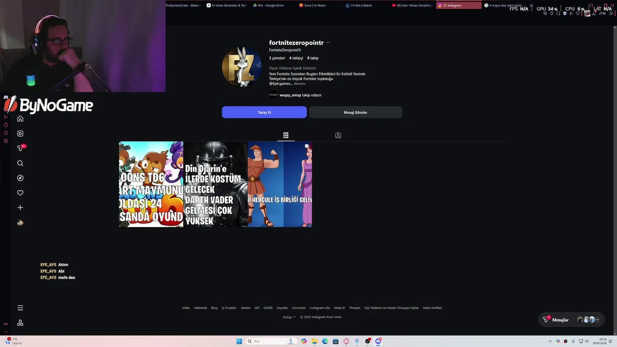This screenshot has height=347, width=617.
Task: Open the Meta apps icon below More menu
Action: [x=20, y=323]
